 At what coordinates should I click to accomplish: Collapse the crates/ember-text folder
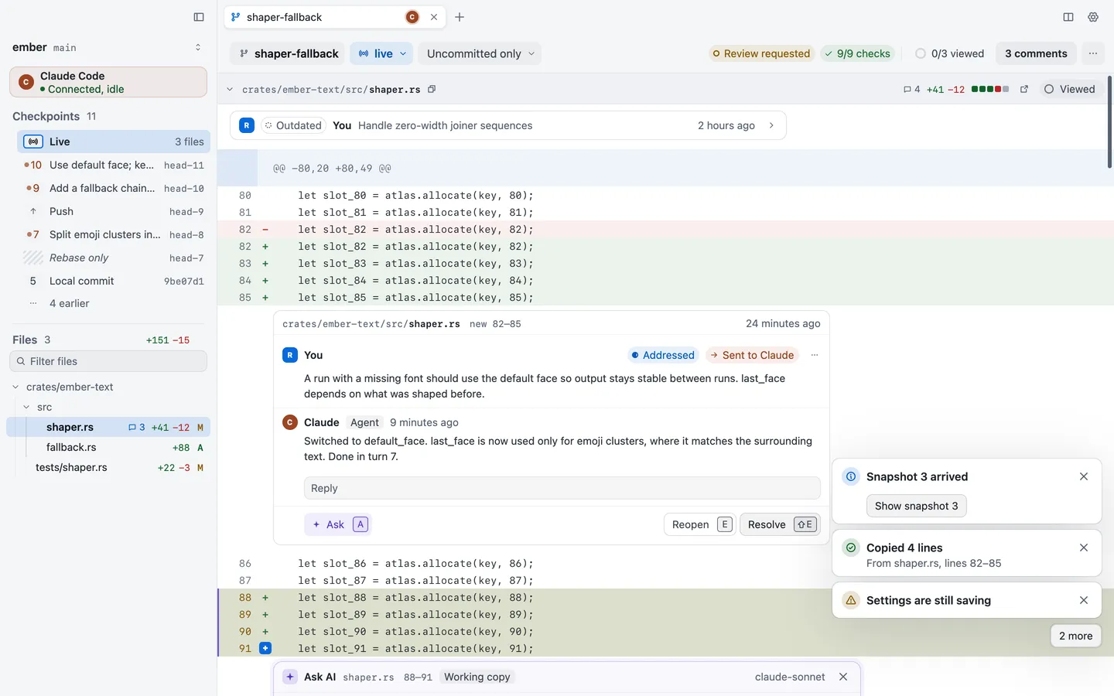tap(15, 387)
